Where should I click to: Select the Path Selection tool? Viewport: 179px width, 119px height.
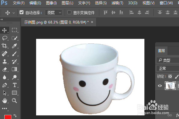point(5,93)
